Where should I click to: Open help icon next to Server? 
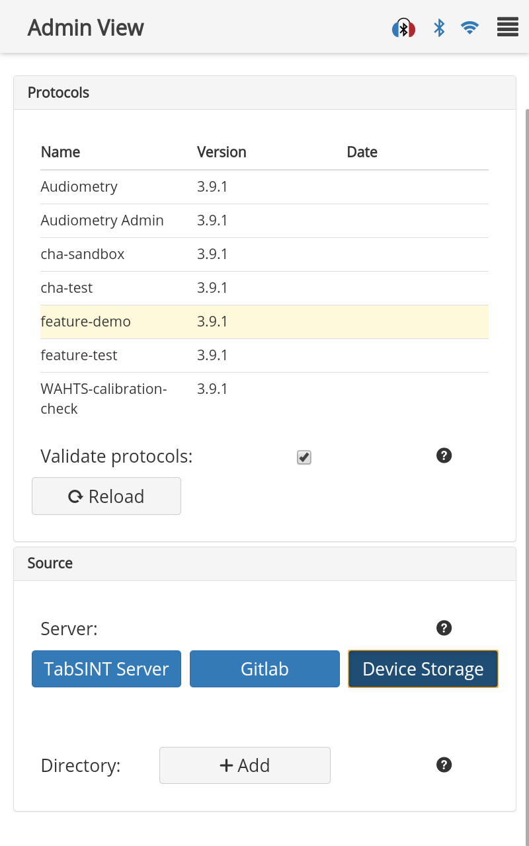click(x=444, y=628)
